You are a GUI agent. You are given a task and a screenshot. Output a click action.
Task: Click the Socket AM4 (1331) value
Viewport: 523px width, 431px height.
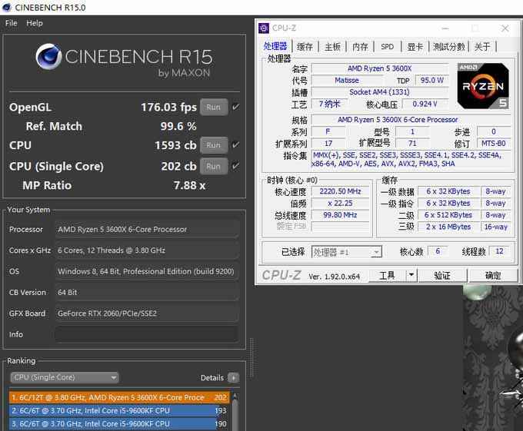coord(380,92)
